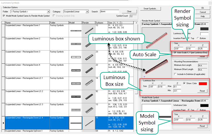
Task: Click the row selector arrow for Down LS 4
Action: tap(3, 123)
